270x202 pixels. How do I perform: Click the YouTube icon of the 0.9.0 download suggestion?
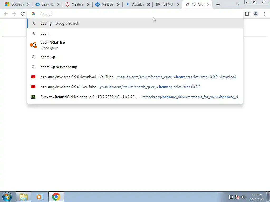point(33,77)
